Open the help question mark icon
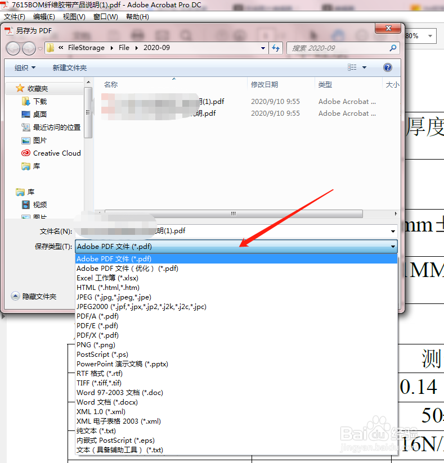This screenshot has height=463, width=444. point(388,67)
